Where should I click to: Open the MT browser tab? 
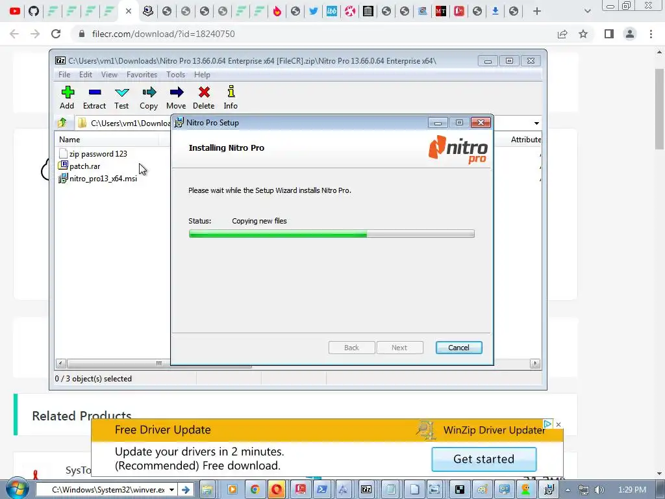[x=441, y=11]
